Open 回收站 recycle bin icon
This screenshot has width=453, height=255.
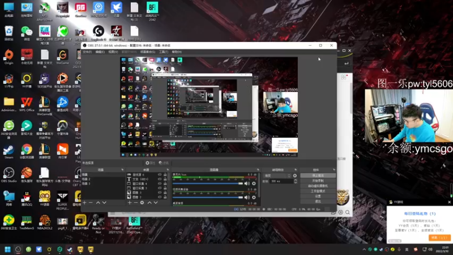(x=8, y=33)
